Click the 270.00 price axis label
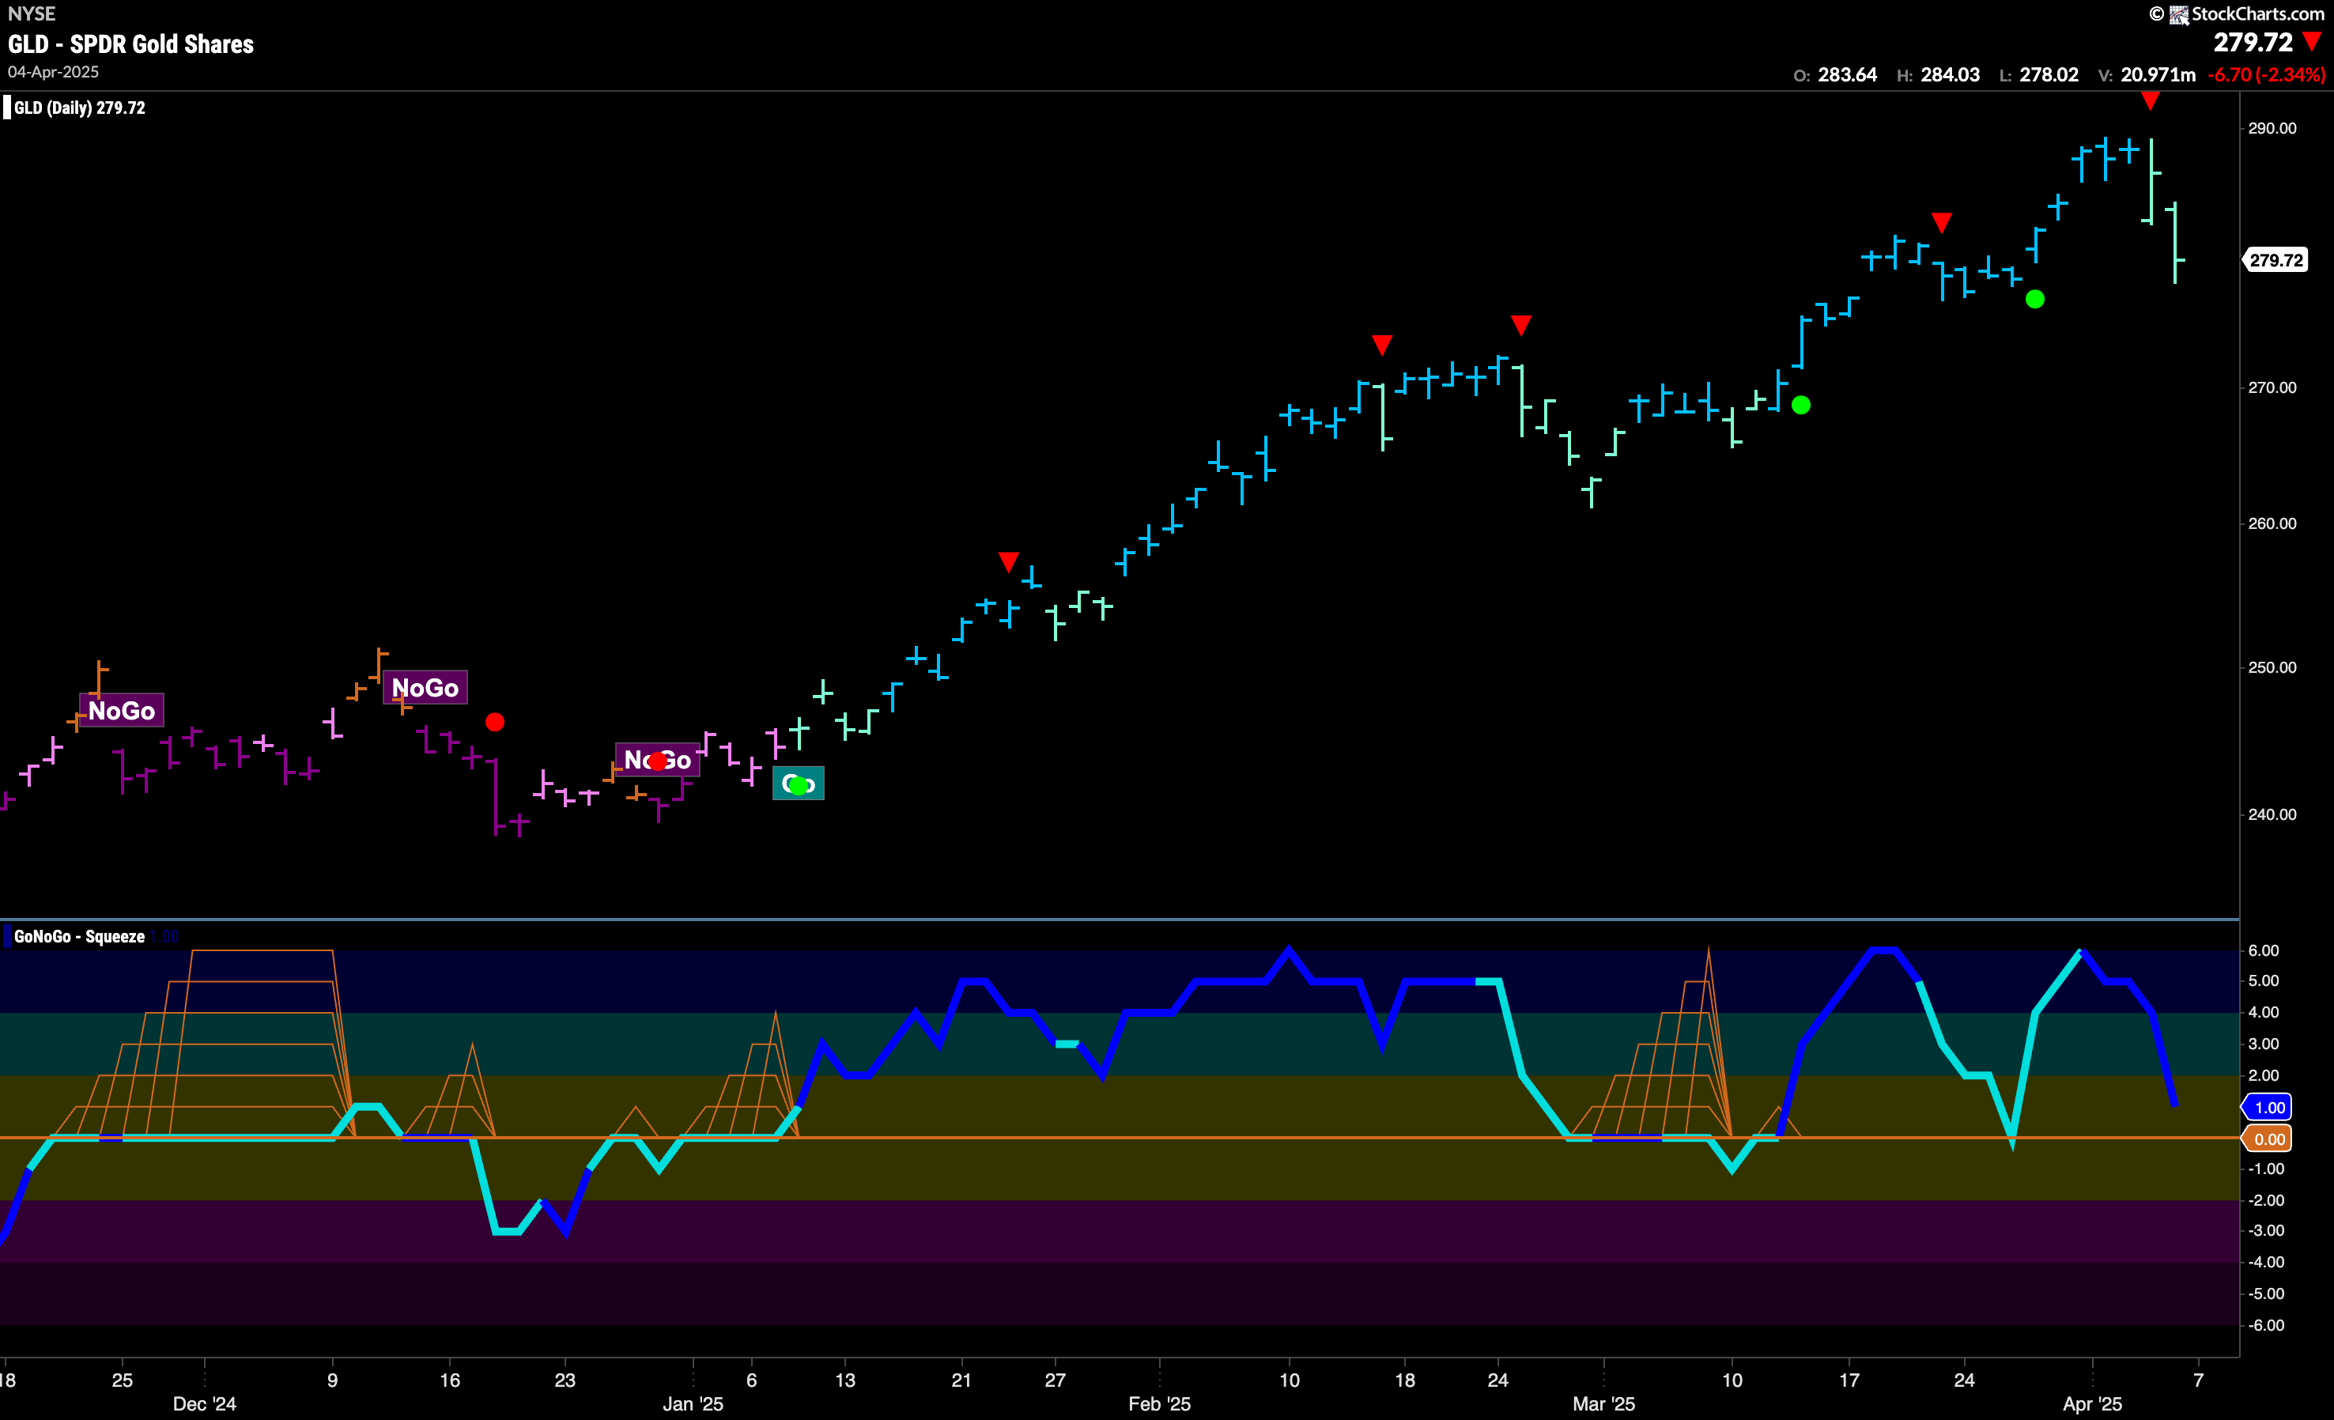Image resolution: width=2334 pixels, height=1420 pixels. (x=2272, y=387)
